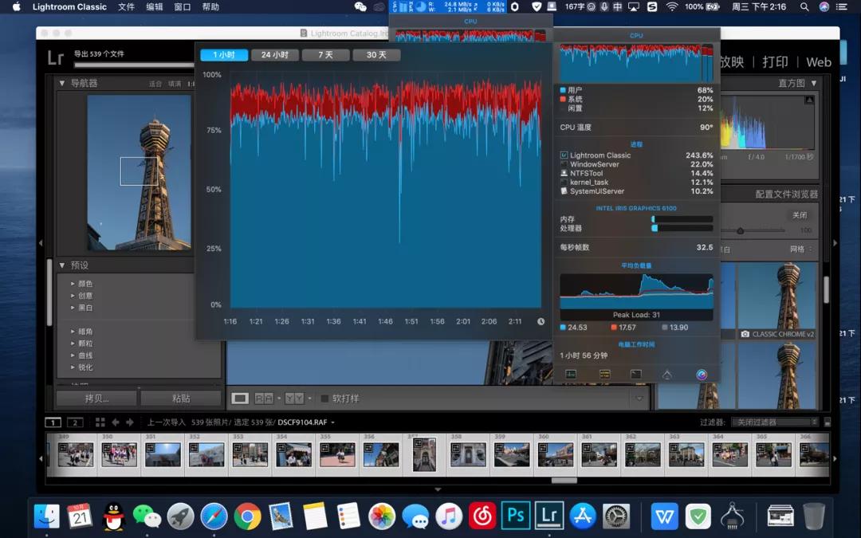The image size is (861, 538).
Task: Go back with the filmstrip left arrow
Action: [x=116, y=422]
